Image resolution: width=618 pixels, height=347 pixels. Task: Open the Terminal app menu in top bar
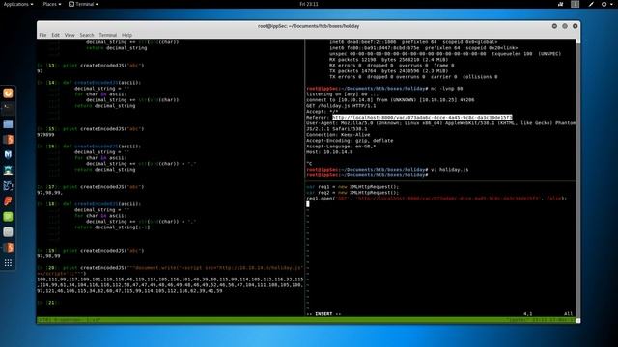84,4
